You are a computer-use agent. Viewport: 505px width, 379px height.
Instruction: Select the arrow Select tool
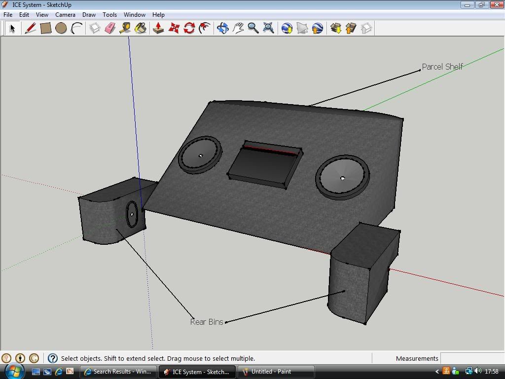12,28
